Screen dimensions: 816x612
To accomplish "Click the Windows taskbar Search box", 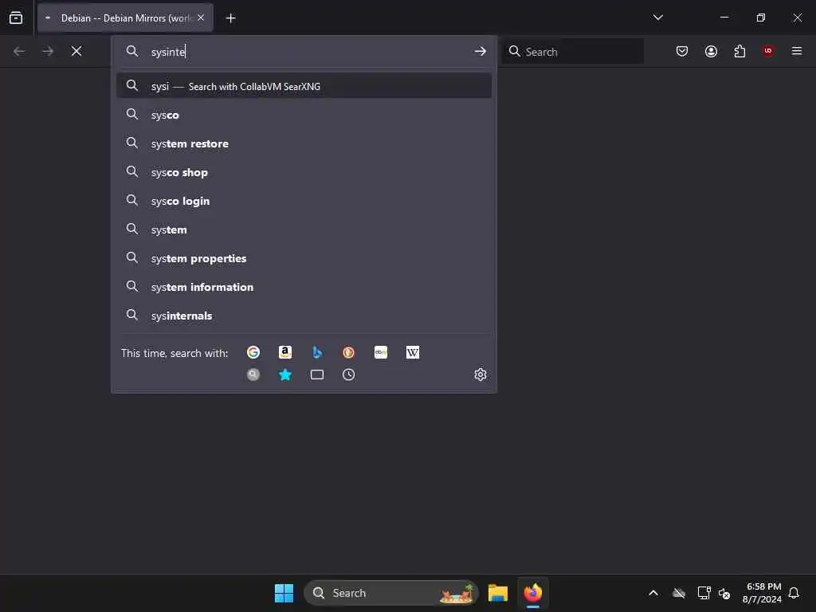I will click(390, 593).
